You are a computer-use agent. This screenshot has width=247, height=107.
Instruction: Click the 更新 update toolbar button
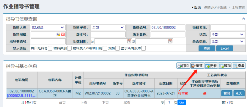click(x=211, y=66)
